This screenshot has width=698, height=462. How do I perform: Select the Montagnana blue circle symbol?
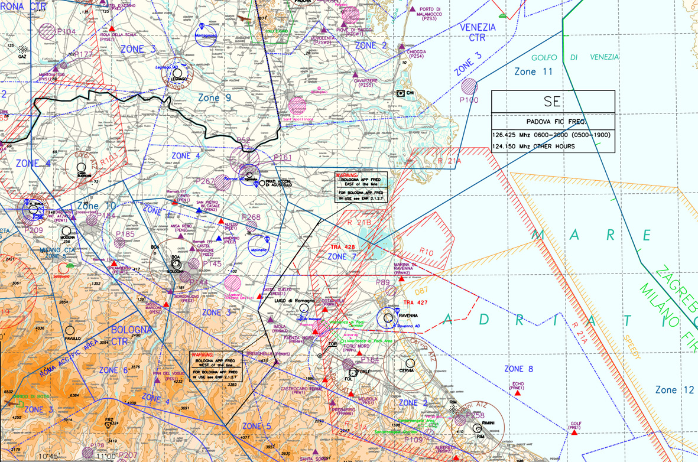[x=206, y=35]
